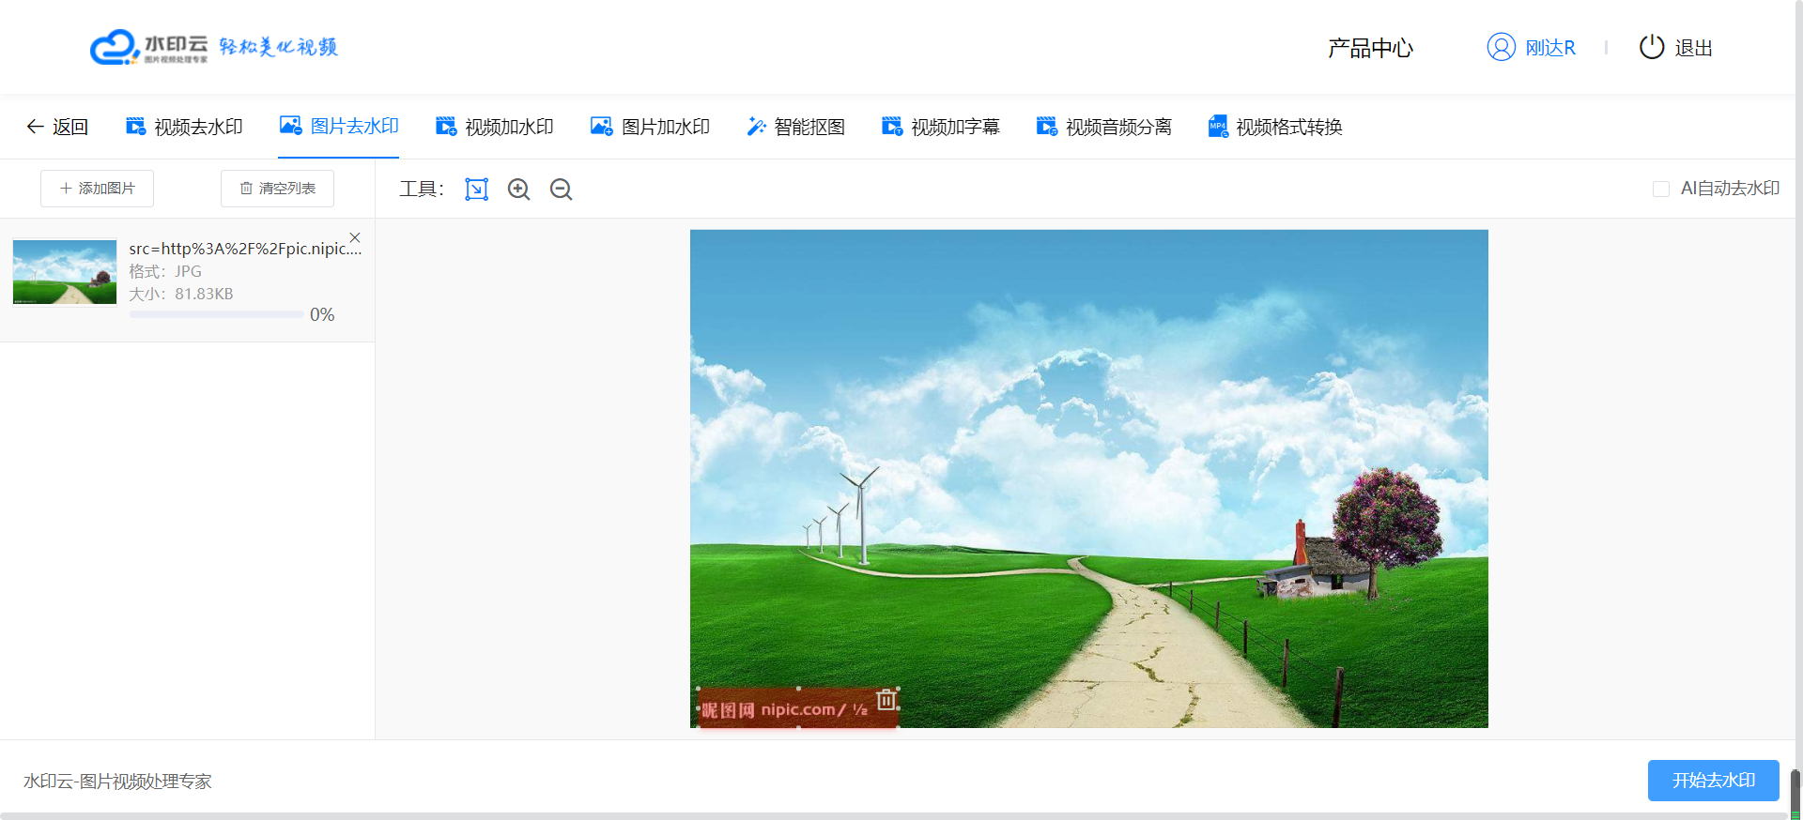Click the 清空列表 button
The width and height of the screenshot is (1803, 820).
(x=277, y=189)
